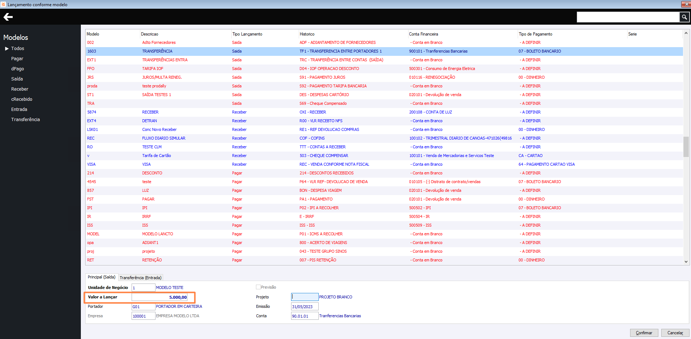Image resolution: width=691 pixels, height=339 pixels.
Task: Close the Lançamento conforme modelo window
Action: (x=686, y=4)
